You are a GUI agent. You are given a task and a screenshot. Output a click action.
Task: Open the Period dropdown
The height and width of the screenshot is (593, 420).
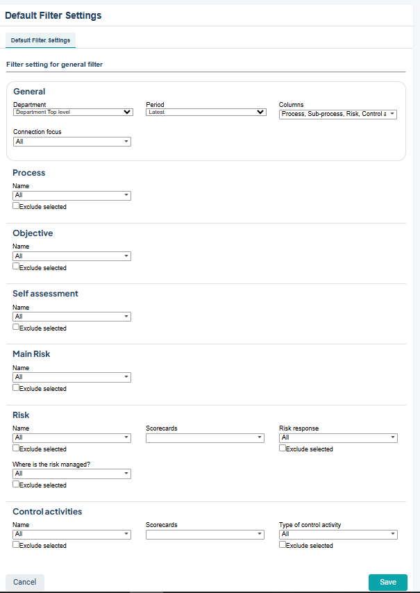pyautogui.click(x=206, y=112)
